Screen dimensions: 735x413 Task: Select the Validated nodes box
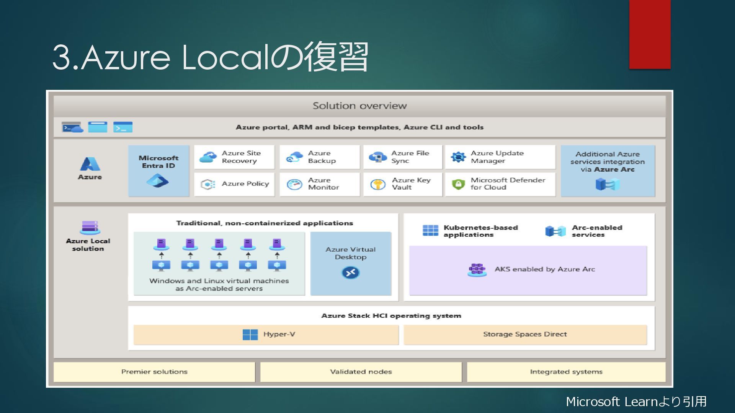(361, 372)
